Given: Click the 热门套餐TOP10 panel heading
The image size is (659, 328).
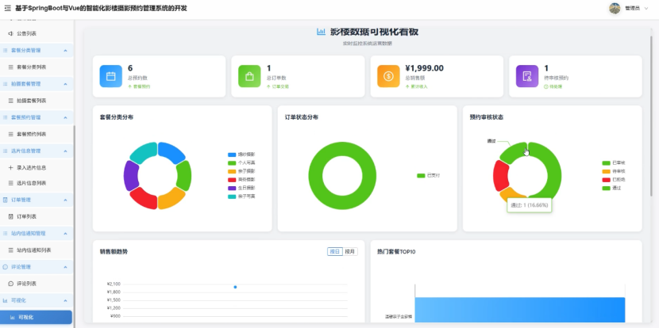Looking at the screenshot, I should (x=396, y=252).
